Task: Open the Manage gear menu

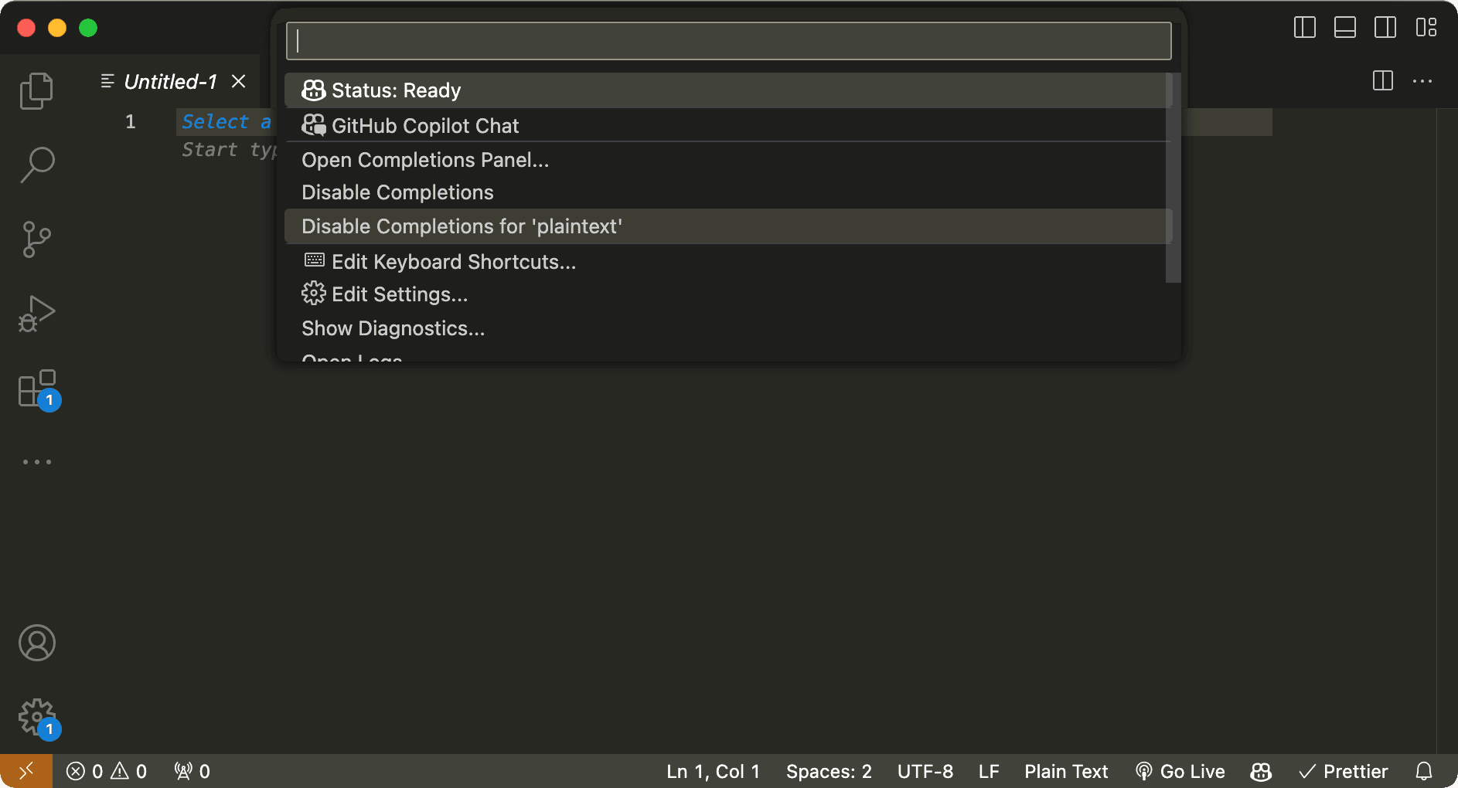Action: 36,716
